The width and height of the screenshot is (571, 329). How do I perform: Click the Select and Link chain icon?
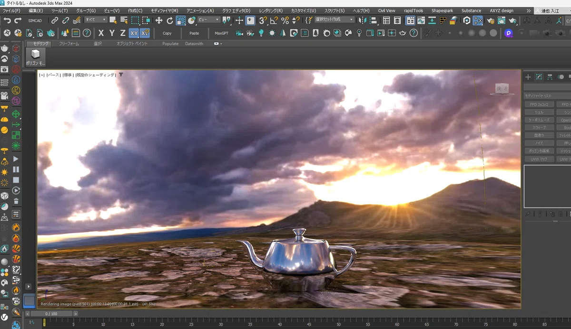pyautogui.click(x=55, y=20)
